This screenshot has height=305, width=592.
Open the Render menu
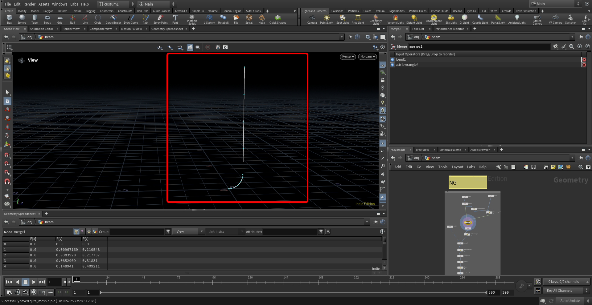[x=29, y=4]
